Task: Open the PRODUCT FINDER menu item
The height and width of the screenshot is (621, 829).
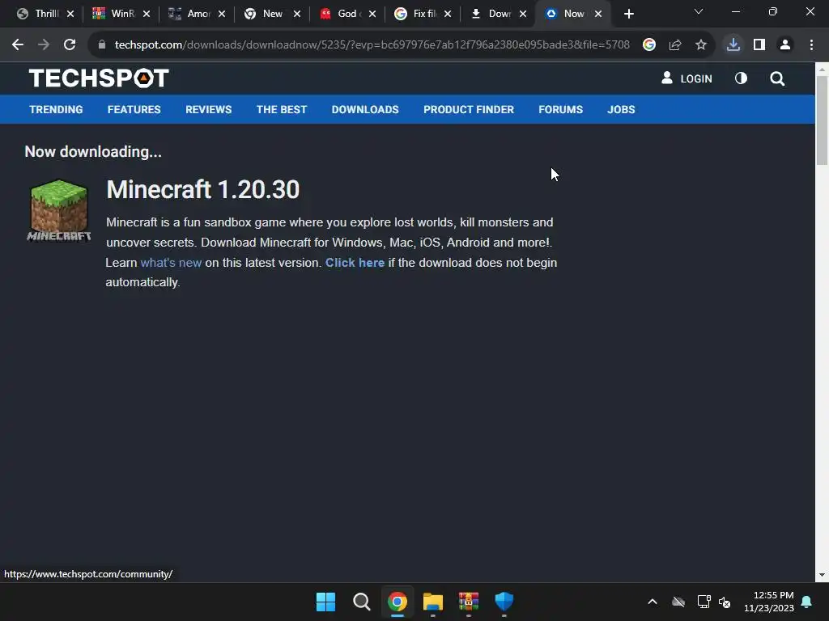Action: [x=469, y=110]
